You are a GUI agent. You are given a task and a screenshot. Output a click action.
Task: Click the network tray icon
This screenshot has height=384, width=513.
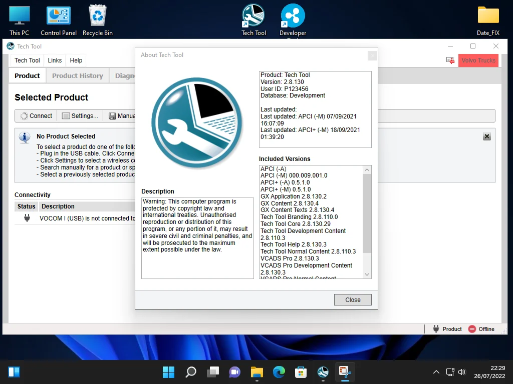450,372
